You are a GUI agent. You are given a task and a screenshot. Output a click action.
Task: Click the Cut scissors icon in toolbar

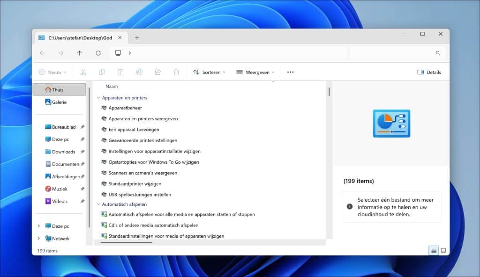click(83, 72)
